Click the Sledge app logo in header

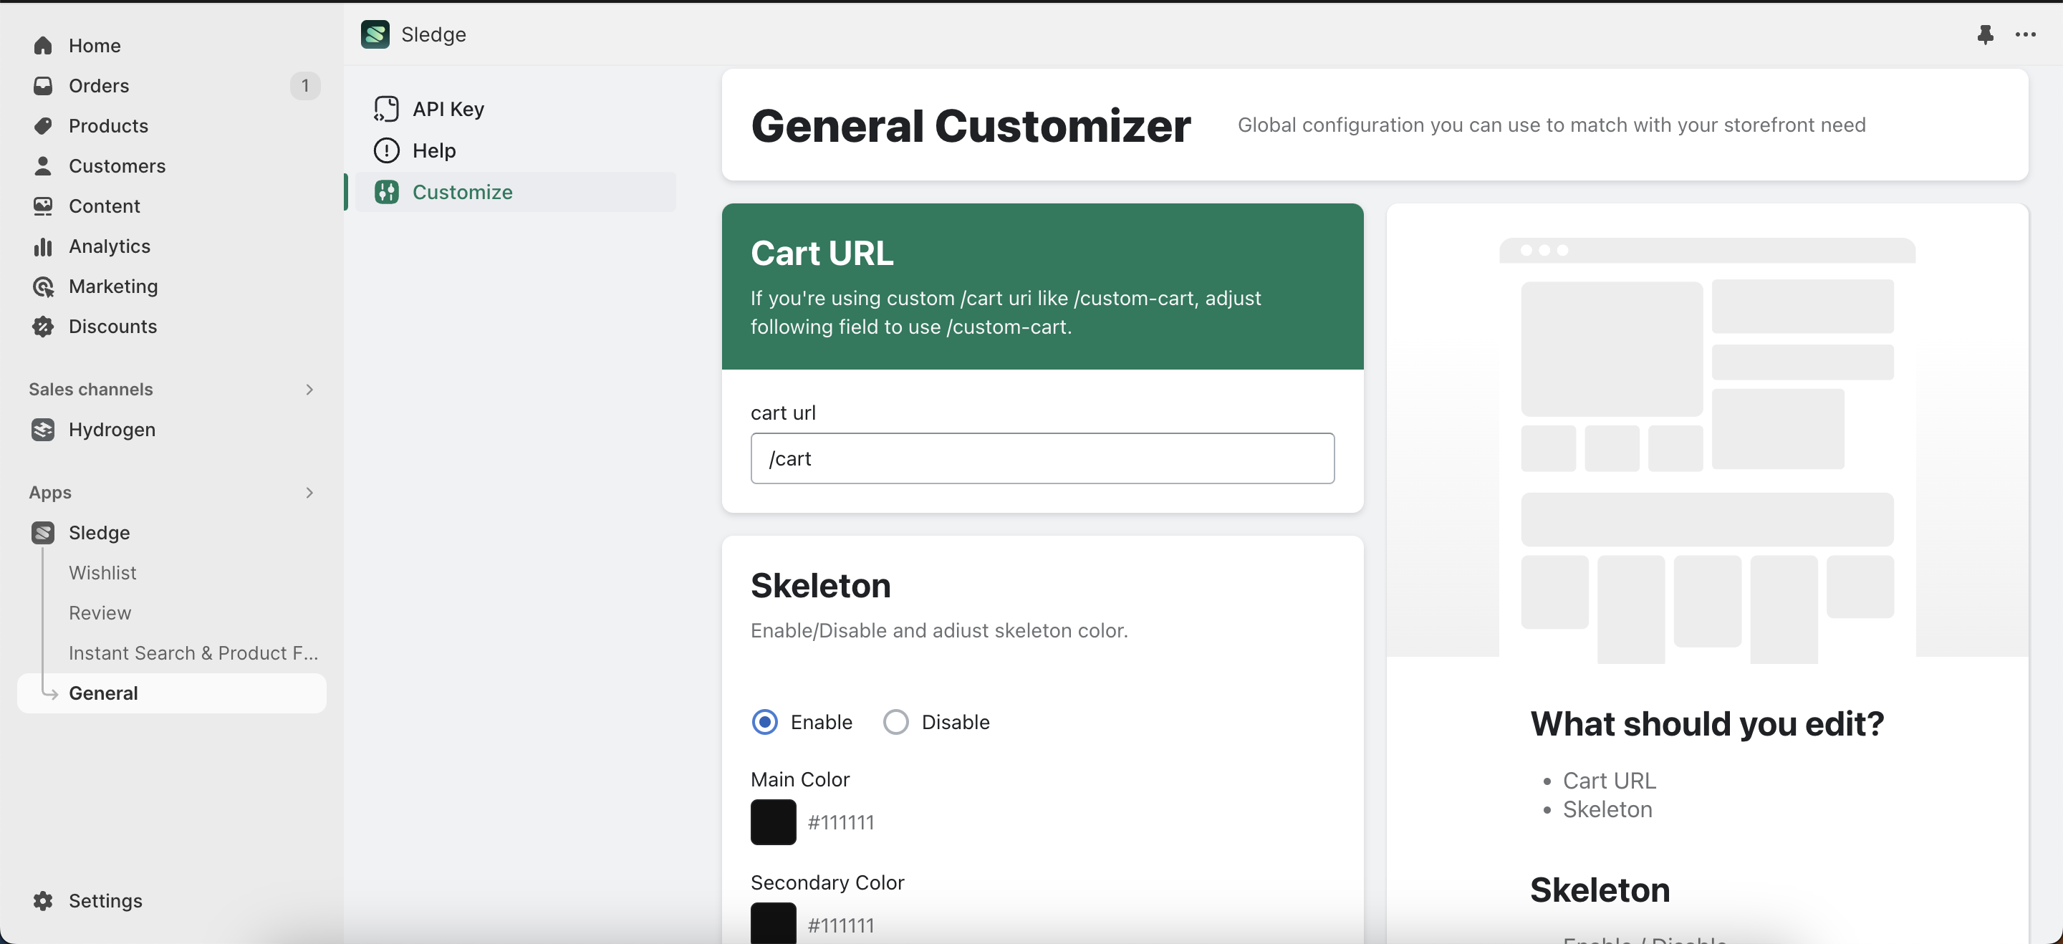[x=375, y=34]
